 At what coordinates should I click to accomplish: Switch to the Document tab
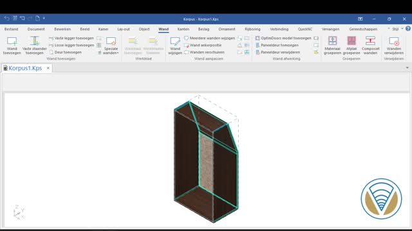click(36, 29)
